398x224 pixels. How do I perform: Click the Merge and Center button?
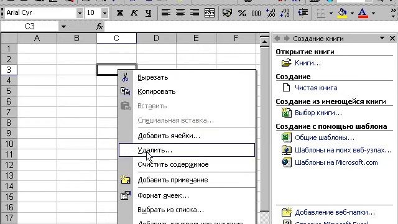(x=210, y=12)
